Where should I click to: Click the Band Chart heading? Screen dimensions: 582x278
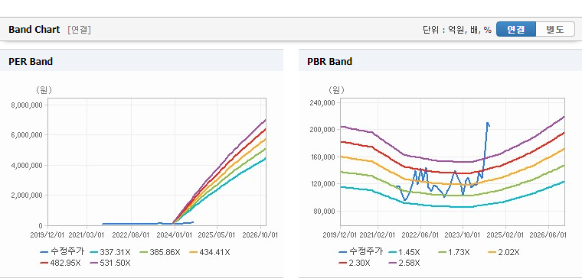pos(34,30)
